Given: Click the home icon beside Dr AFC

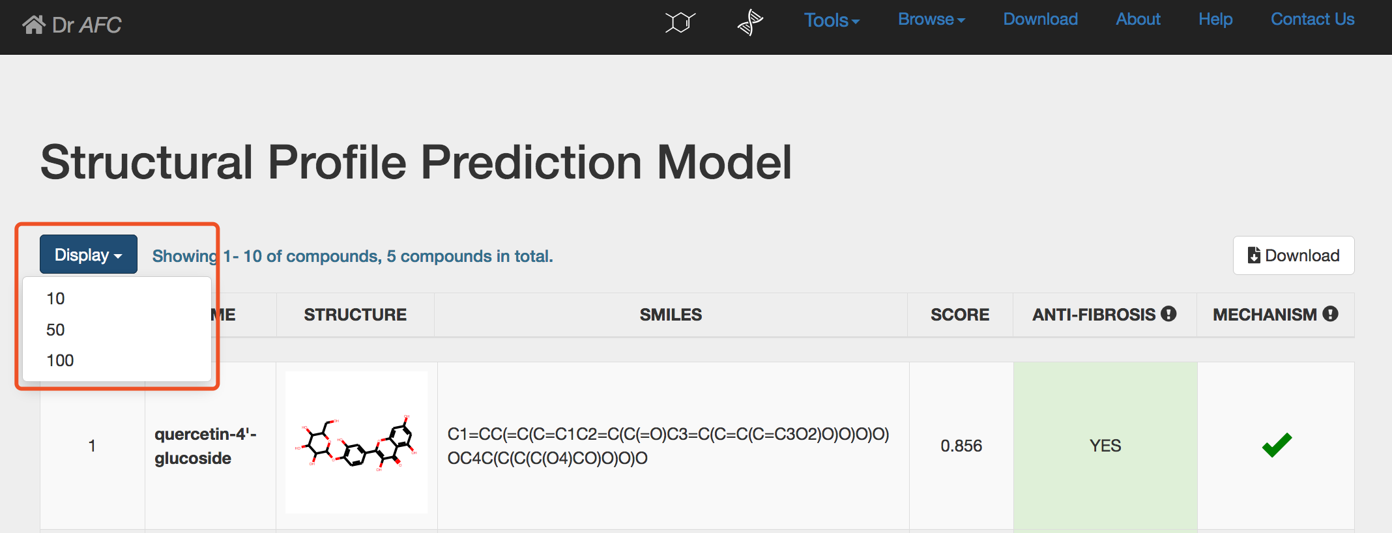Looking at the screenshot, I should [x=34, y=25].
